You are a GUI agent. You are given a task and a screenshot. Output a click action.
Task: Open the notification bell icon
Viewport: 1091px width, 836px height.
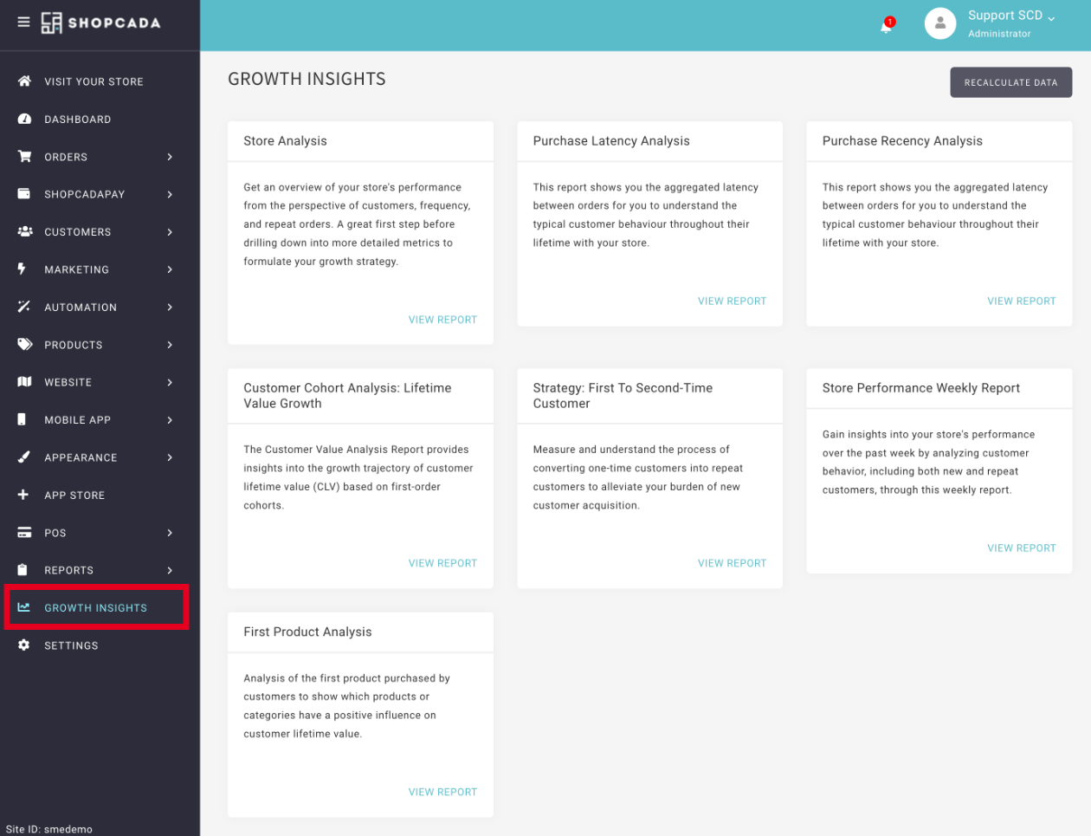pos(886,26)
